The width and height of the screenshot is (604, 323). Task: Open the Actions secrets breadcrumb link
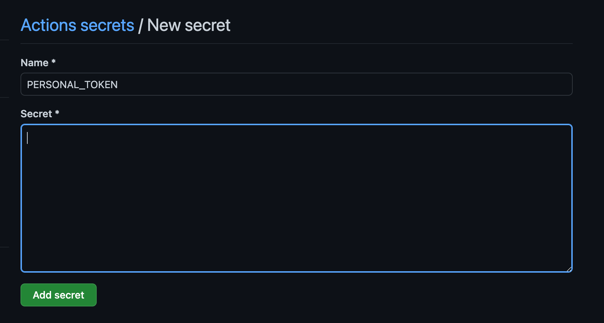[x=77, y=25]
